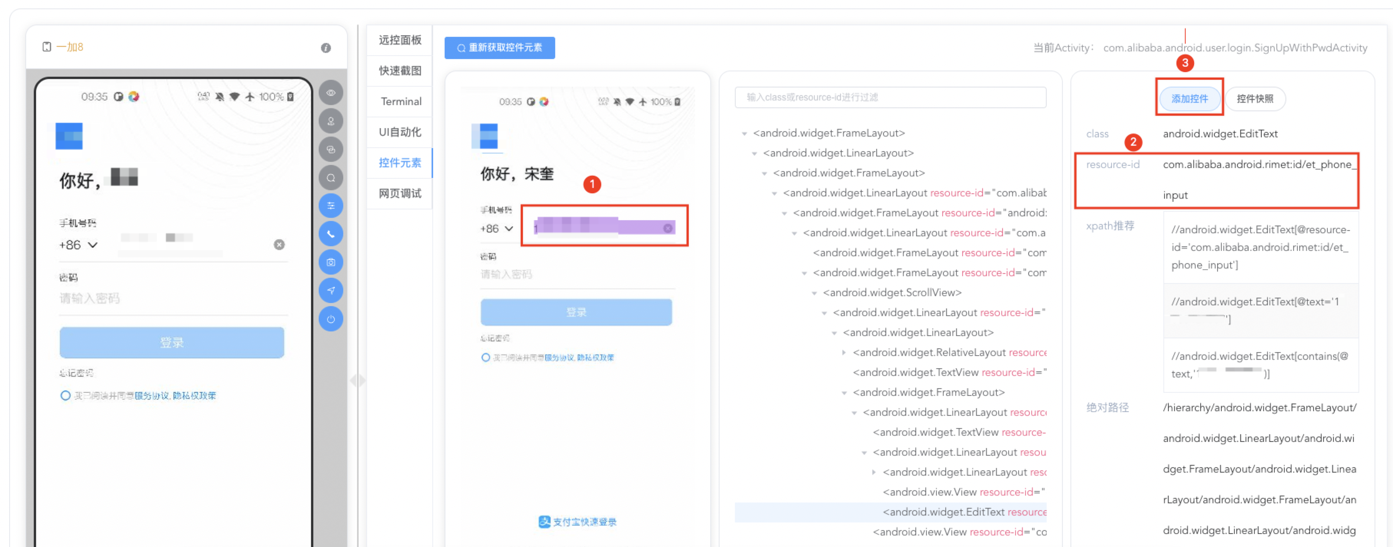This screenshot has height=547, width=1393.
Task: Expand the android.widget.RelativeLayout tree node
Action: pyautogui.click(x=844, y=353)
